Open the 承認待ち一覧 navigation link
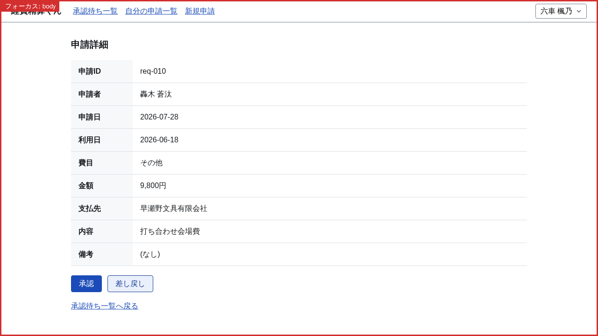 95,11
